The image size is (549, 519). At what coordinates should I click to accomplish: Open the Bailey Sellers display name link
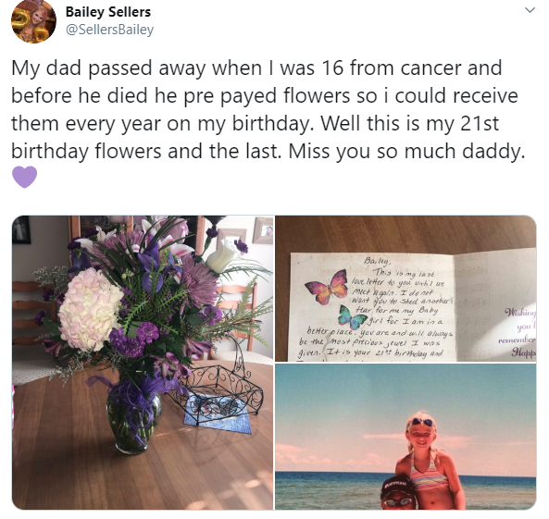pyautogui.click(x=108, y=12)
